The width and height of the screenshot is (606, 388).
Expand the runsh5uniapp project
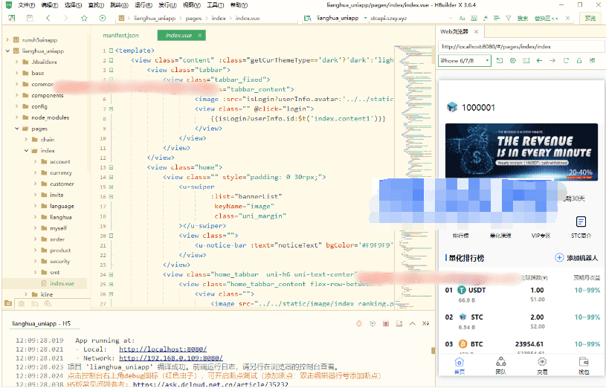tap(7, 40)
